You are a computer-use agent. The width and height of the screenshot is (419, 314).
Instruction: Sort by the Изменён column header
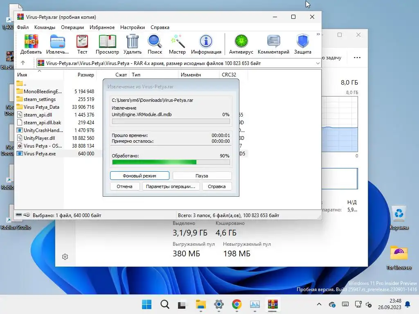click(x=198, y=75)
